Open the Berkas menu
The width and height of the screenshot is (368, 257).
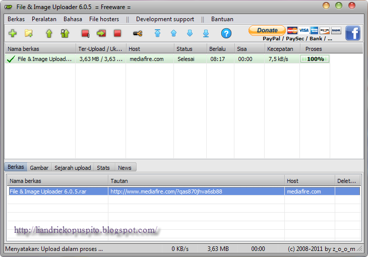pos(16,19)
